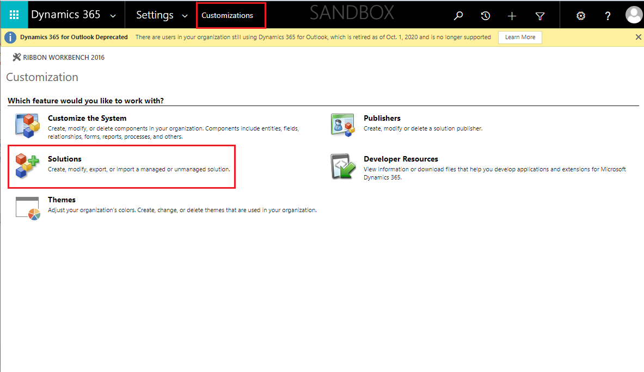Click the Solutions description text
This screenshot has height=372, width=644.
click(139, 169)
